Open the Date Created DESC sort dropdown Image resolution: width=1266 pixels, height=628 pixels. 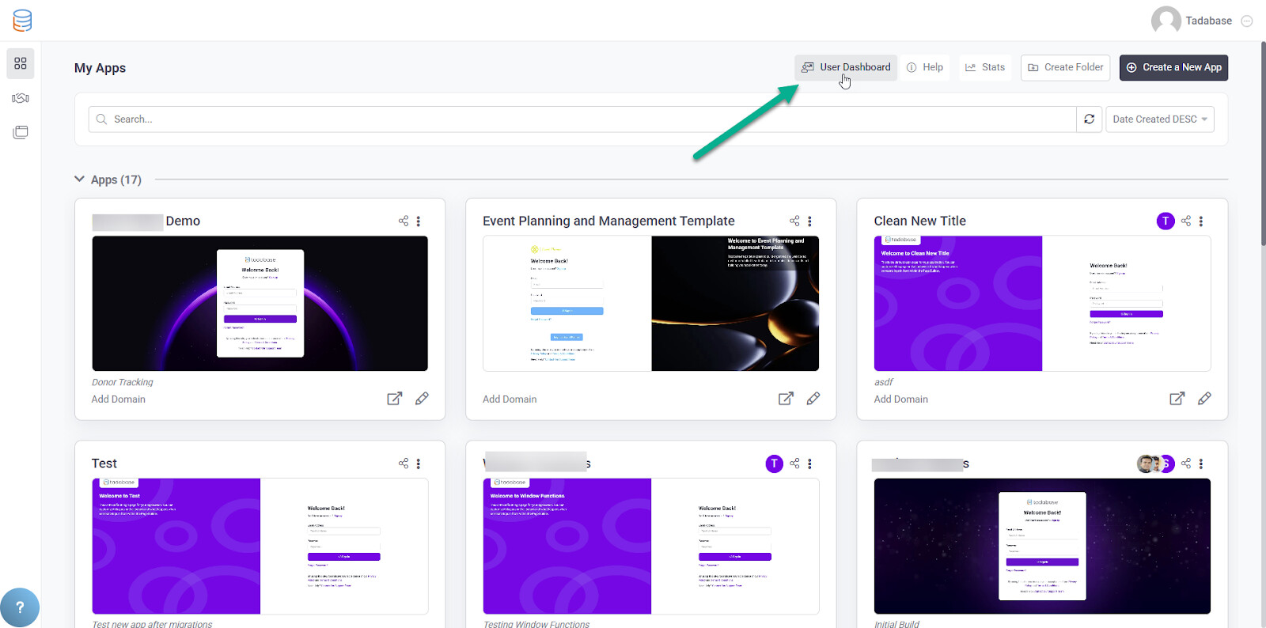tap(1159, 119)
